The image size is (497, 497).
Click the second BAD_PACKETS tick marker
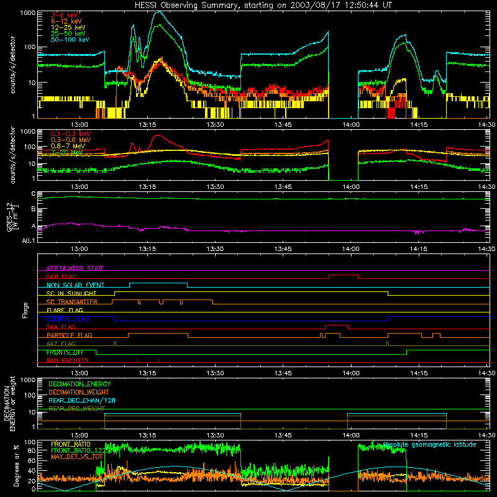click(158, 360)
